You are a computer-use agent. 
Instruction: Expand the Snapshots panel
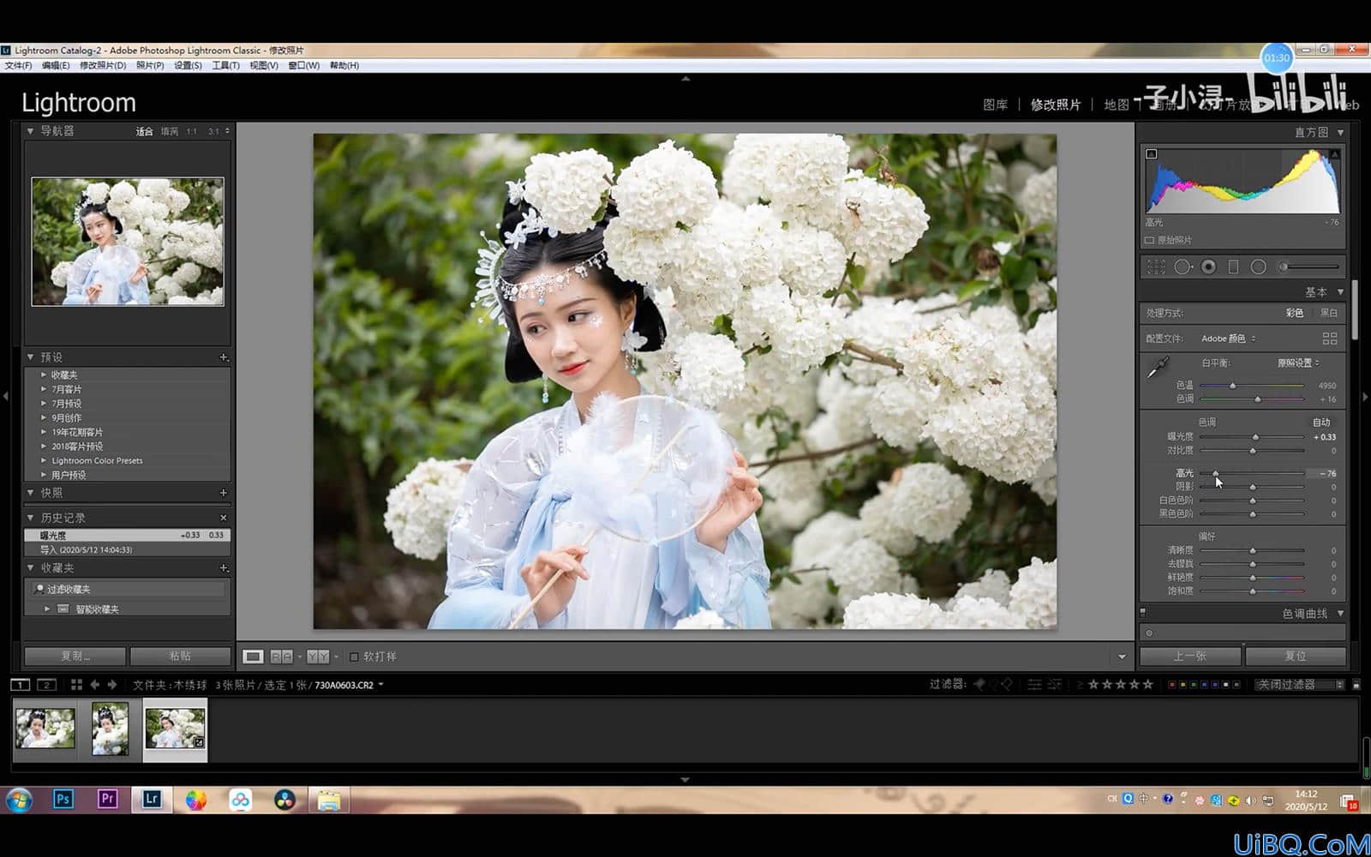point(31,493)
